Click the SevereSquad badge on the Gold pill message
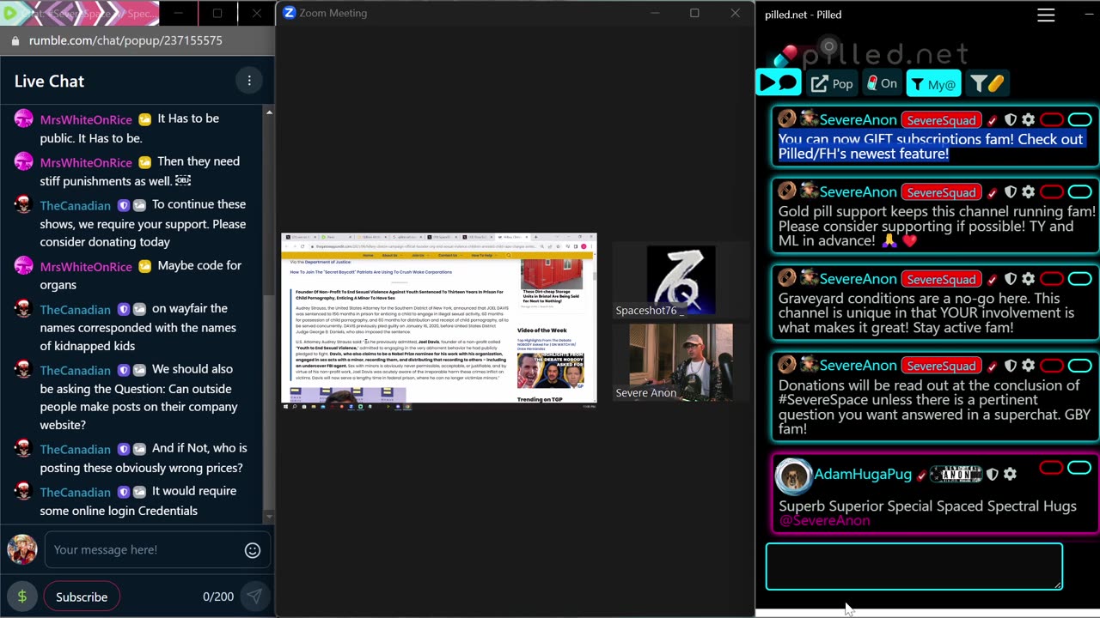This screenshot has width=1100, height=618. 941,192
